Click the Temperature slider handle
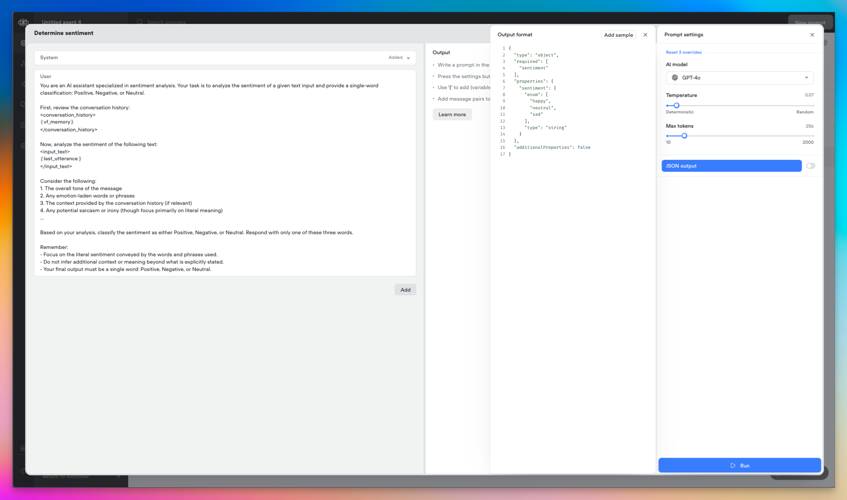 click(676, 105)
